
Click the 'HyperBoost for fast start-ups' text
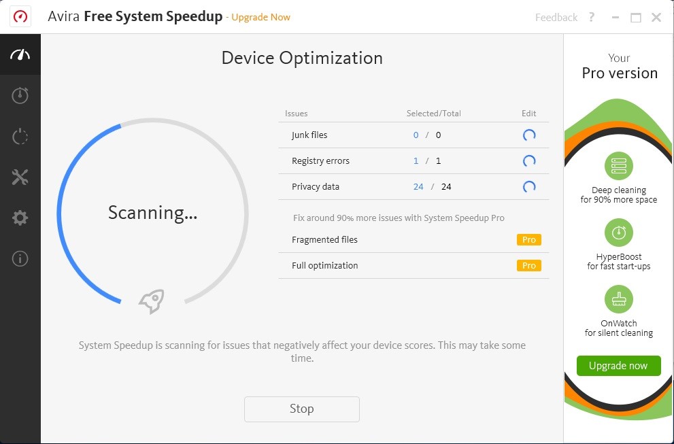coord(618,261)
